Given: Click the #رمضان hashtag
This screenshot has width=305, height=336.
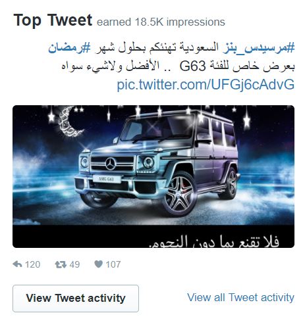Looking at the screenshot, I should [69, 47].
